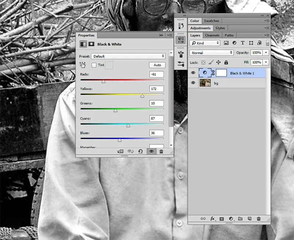Create a new group in the Layers panel
Image resolution: width=294 pixels, height=240 pixels.
coord(241,219)
